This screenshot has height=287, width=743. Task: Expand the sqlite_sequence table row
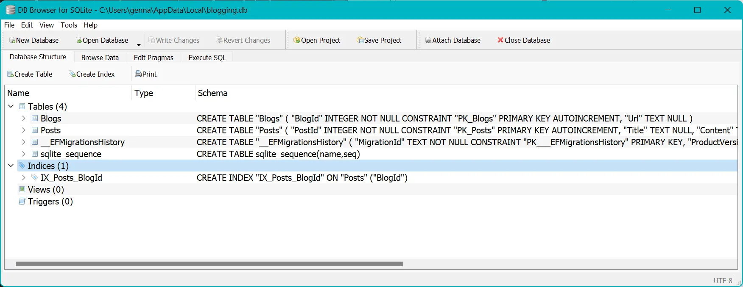(x=23, y=154)
